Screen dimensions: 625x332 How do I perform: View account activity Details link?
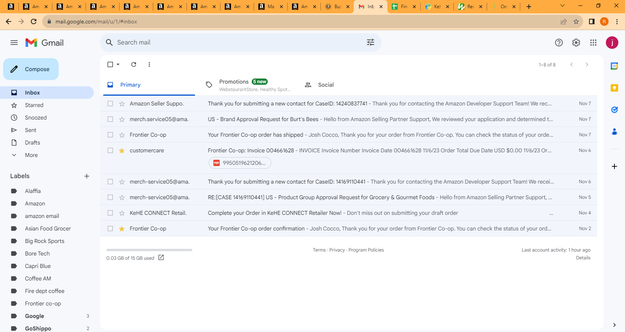[583, 258]
